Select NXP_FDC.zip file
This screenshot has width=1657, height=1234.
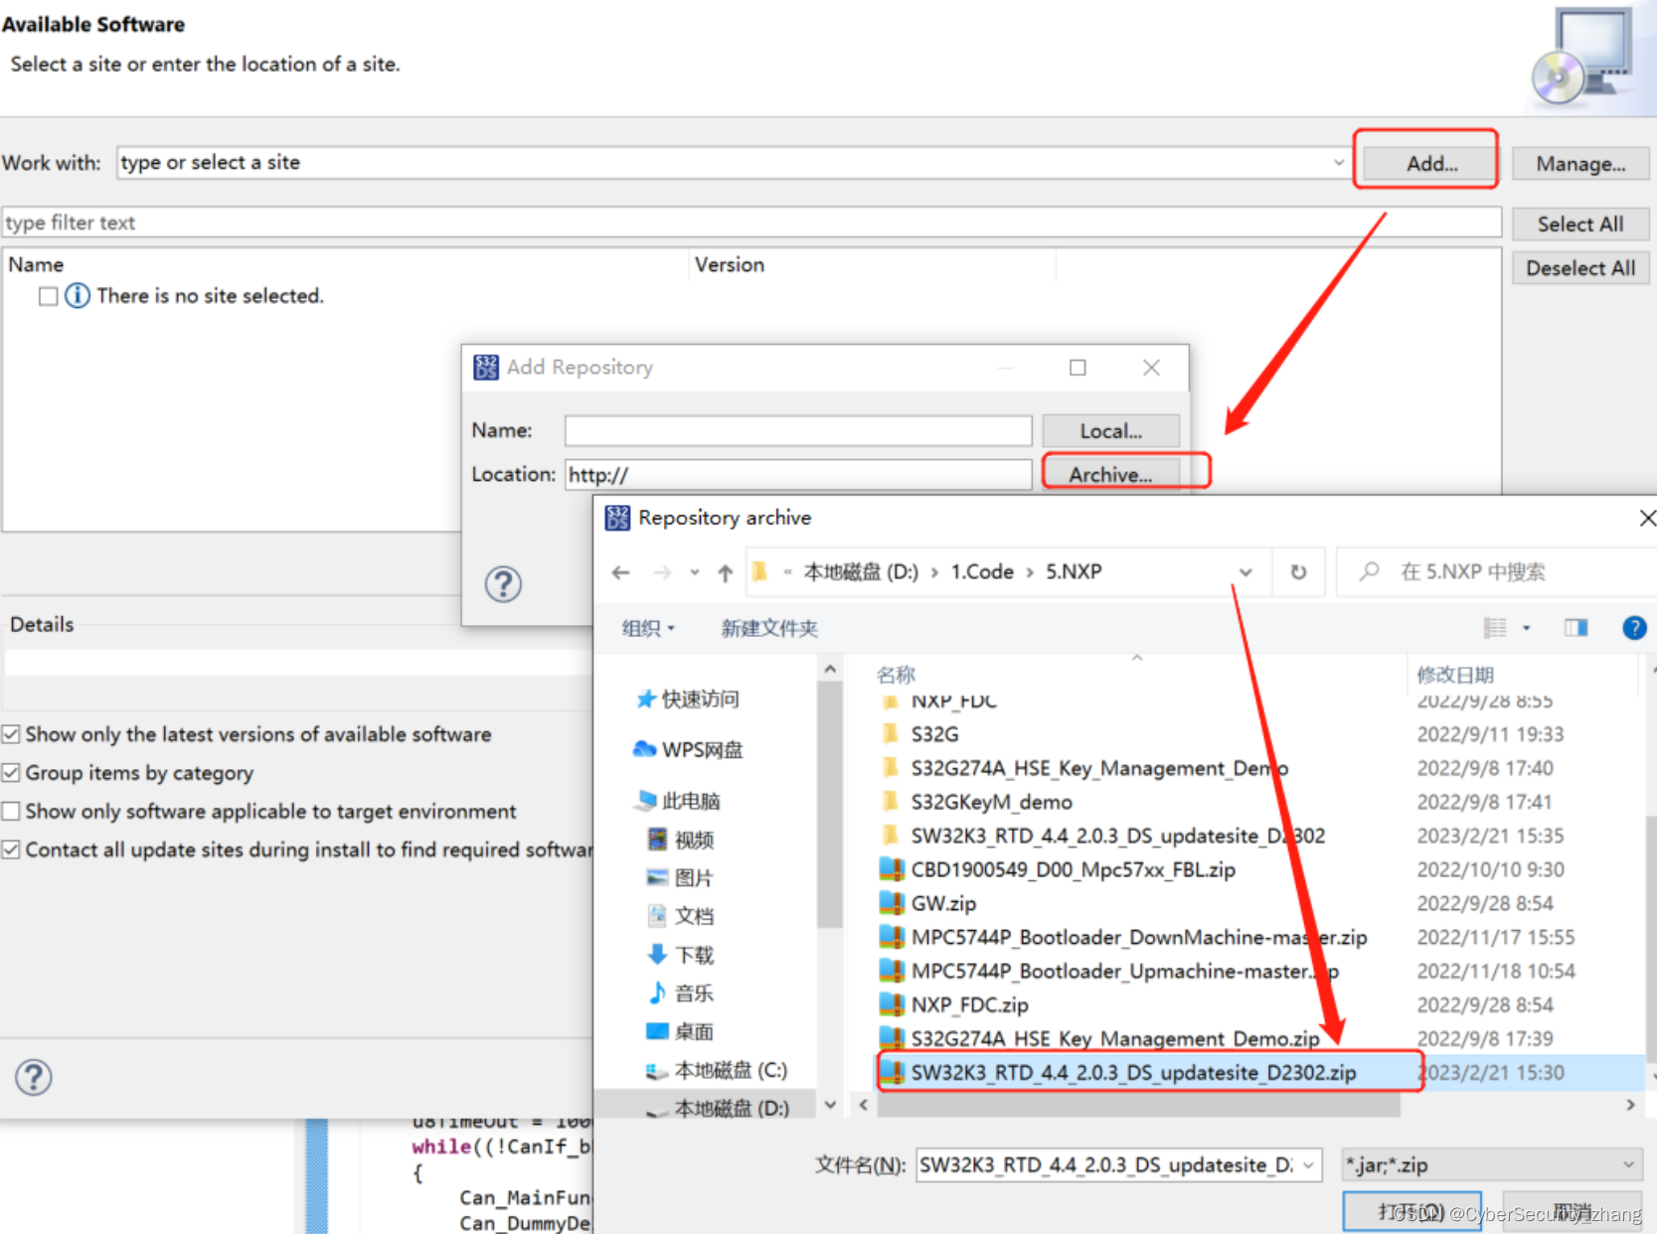point(954,1004)
